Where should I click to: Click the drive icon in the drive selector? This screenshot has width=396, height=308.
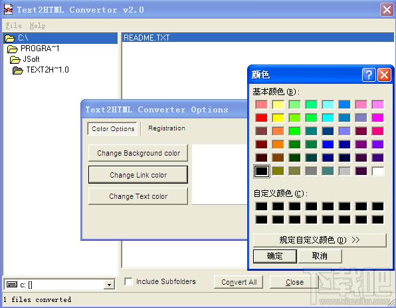tap(12, 285)
